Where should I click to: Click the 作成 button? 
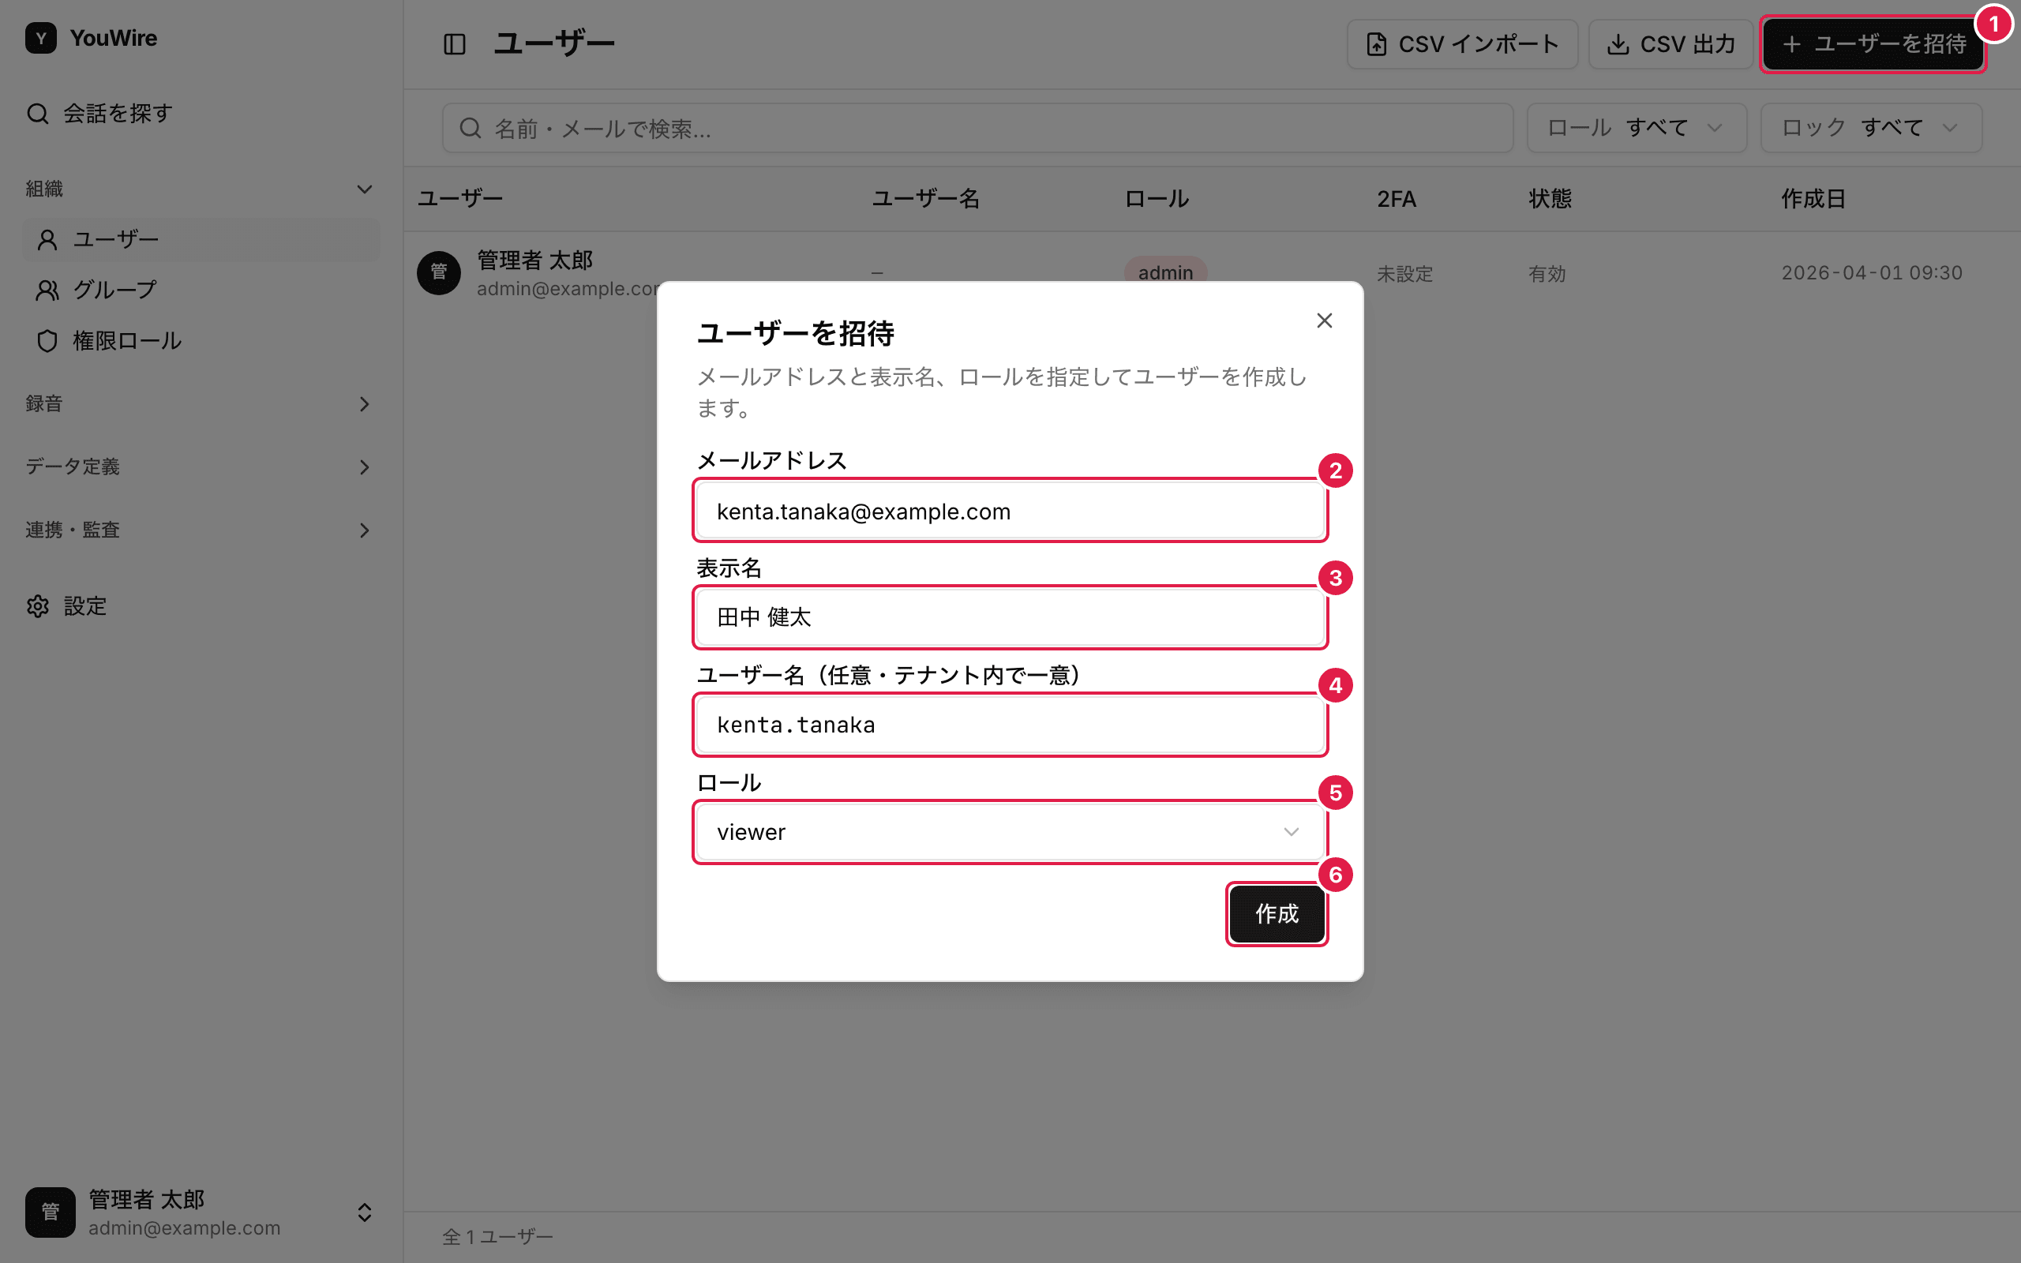coord(1277,914)
